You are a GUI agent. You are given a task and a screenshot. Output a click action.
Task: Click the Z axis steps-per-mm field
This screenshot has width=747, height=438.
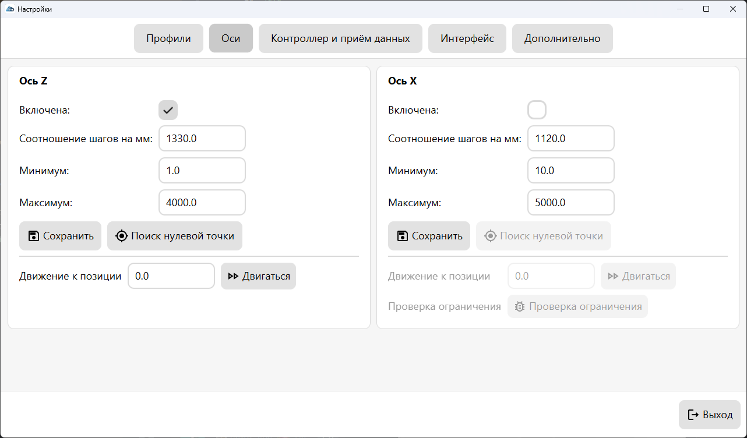tap(202, 139)
